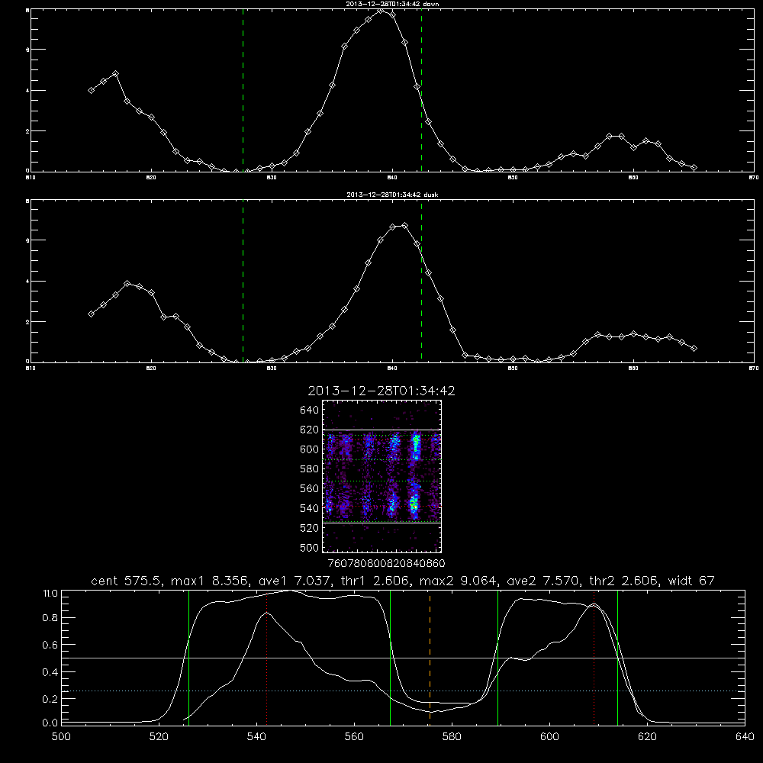The height and width of the screenshot is (763, 763).
Task: Click the '0.8' label on bottom plot y-axis
Action: [50, 619]
